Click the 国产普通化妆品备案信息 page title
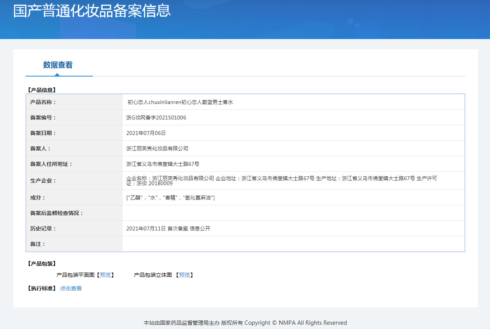This screenshot has height=329, width=490. (x=92, y=11)
